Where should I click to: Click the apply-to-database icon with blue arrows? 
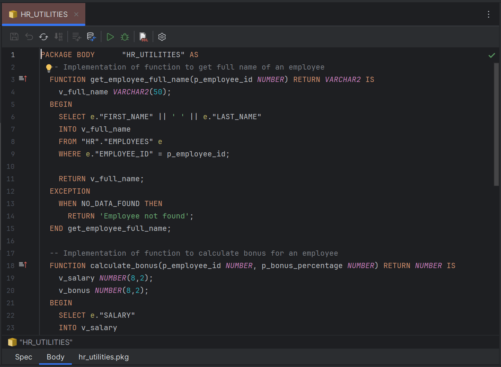coord(91,36)
